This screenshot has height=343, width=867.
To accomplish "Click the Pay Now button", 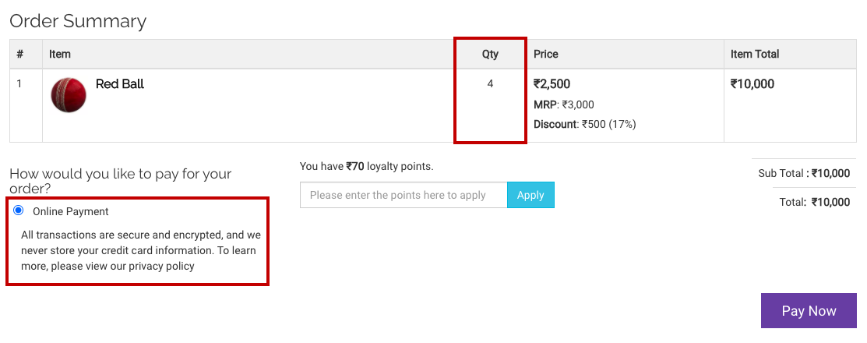I will click(809, 311).
